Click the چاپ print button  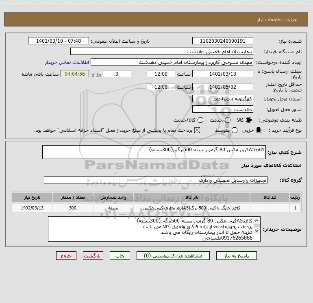120,256
